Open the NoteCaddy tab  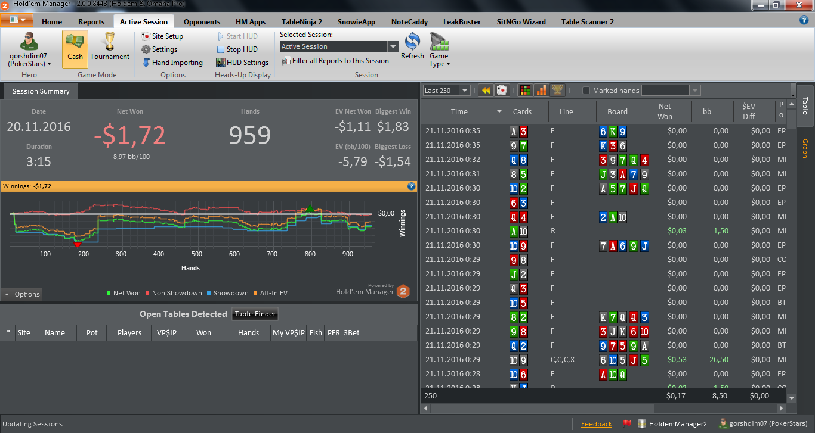coord(409,22)
